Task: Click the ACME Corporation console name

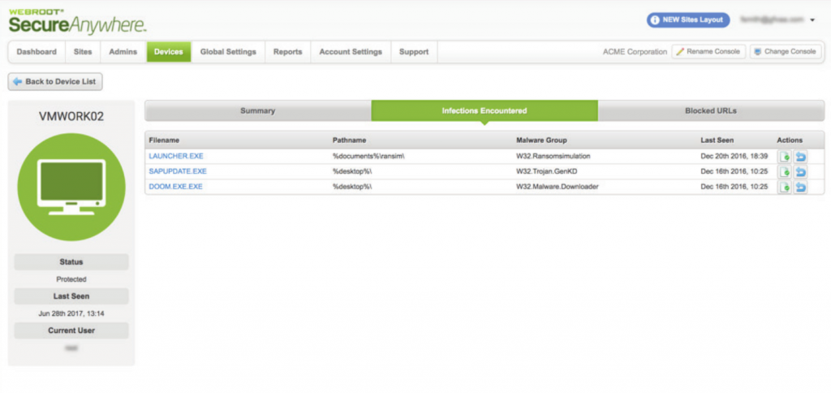Action: pyautogui.click(x=635, y=52)
